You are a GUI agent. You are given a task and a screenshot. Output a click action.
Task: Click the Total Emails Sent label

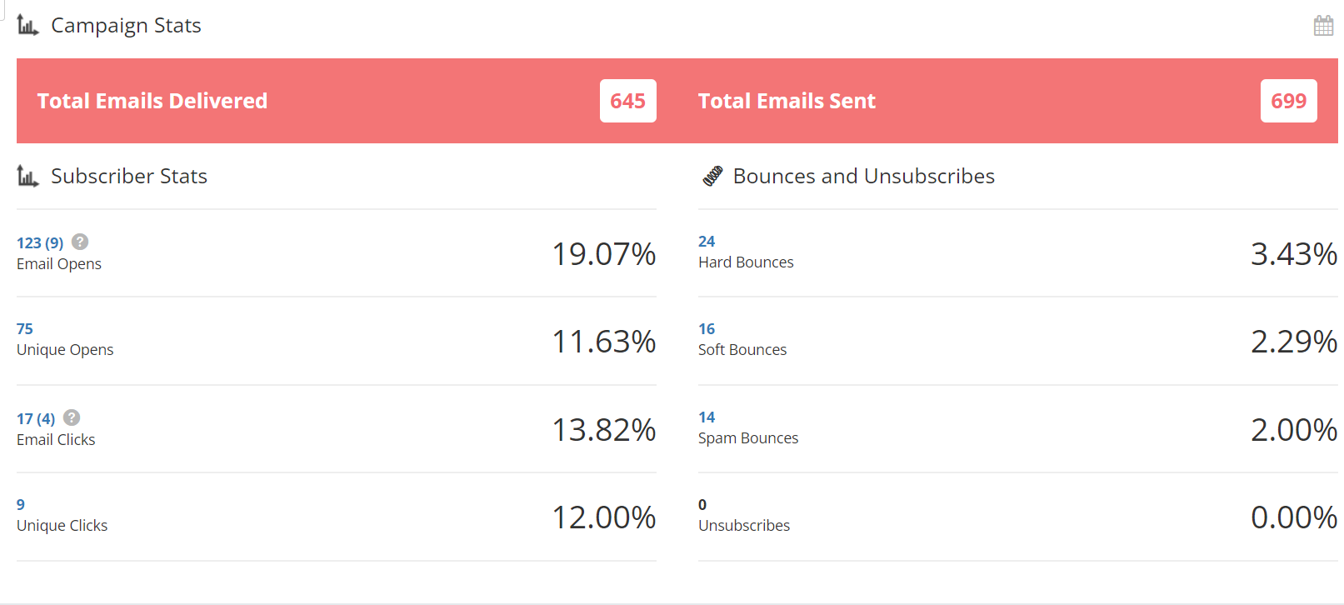[787, 101]
